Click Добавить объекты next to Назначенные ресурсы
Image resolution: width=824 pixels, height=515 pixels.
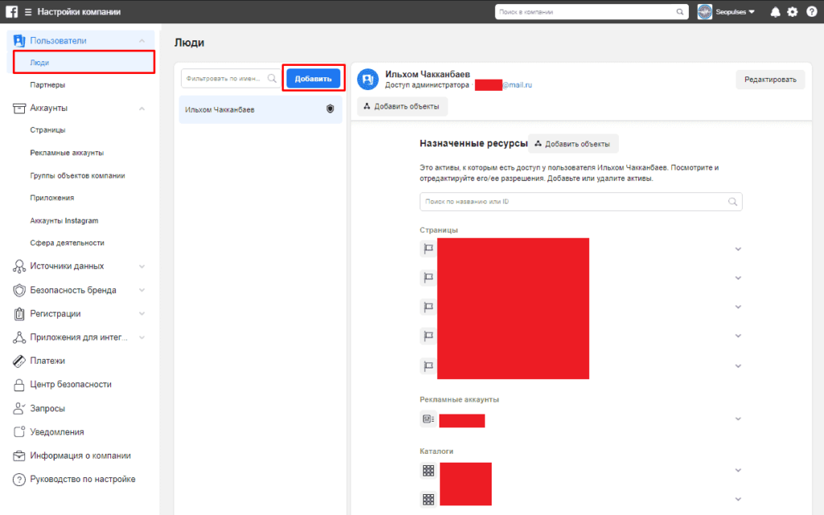573,143
